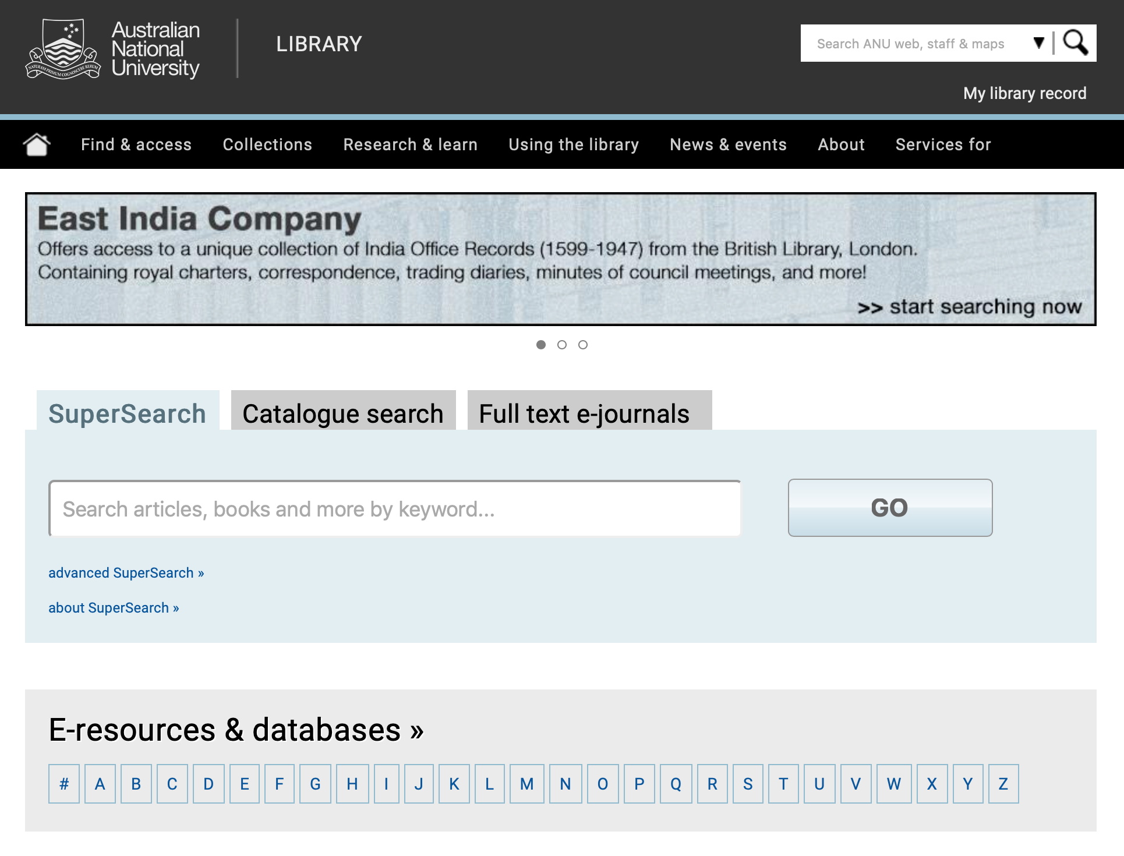Select the first carousel dot
Image resolution: width=1124 pixels, height=856 pixels.
(541, 345)
